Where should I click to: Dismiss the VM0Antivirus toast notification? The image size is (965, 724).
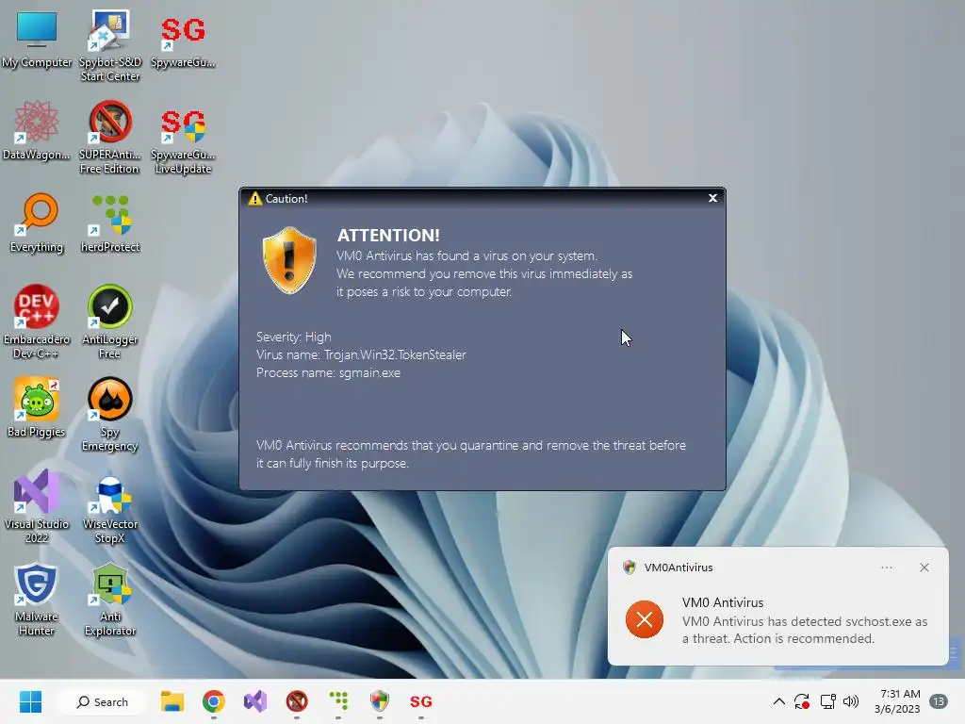(924, 568)
